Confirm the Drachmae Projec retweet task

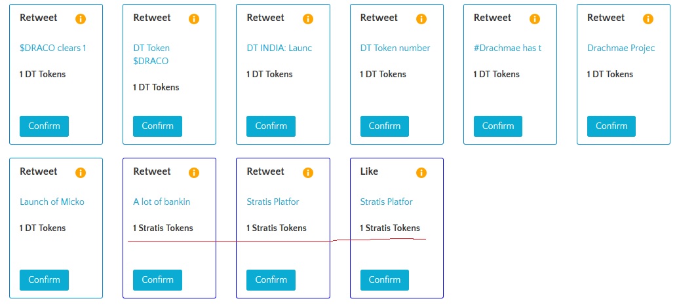pos(611,126)
